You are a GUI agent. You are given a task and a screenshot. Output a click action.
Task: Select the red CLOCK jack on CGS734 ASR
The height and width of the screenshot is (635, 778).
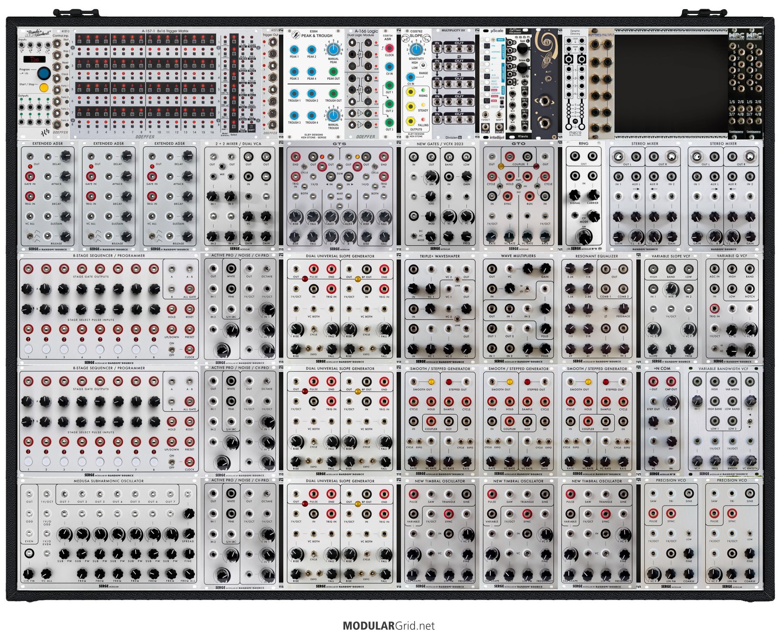tap(389, 48)
